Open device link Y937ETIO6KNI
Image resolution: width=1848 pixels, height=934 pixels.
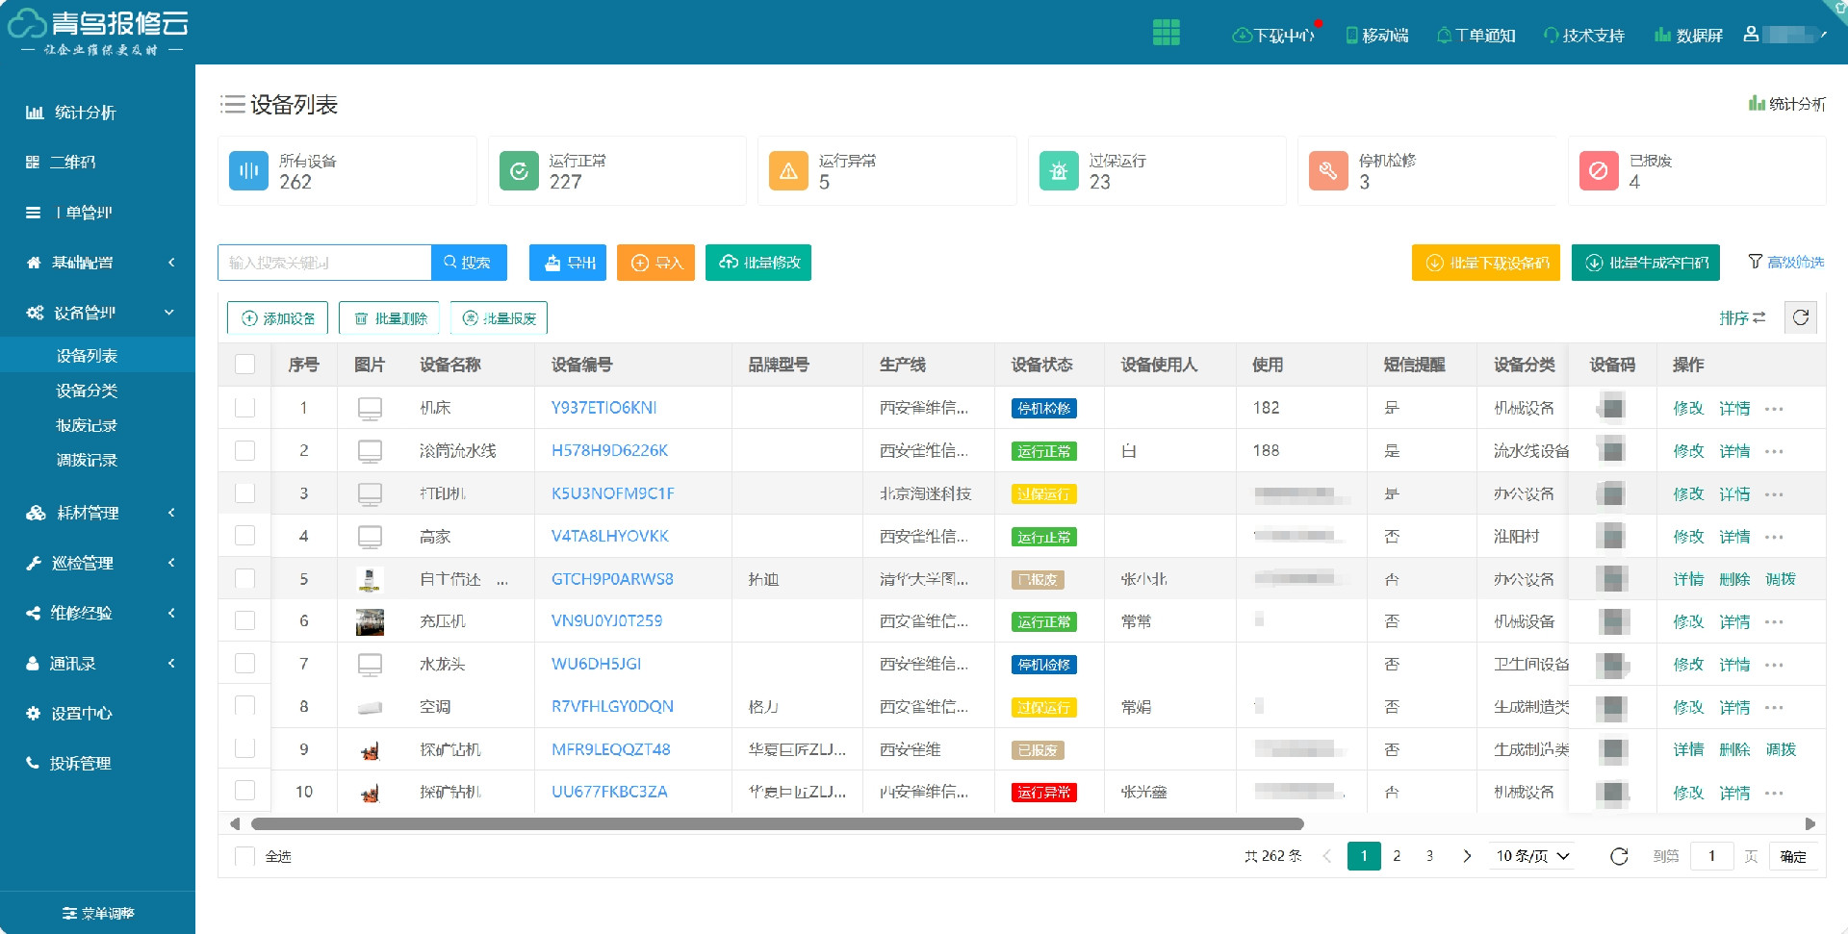603,408
